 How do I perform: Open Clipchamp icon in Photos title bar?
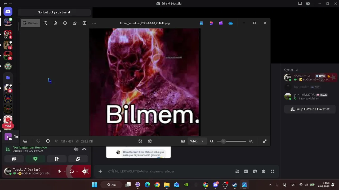tap(221, 23)
